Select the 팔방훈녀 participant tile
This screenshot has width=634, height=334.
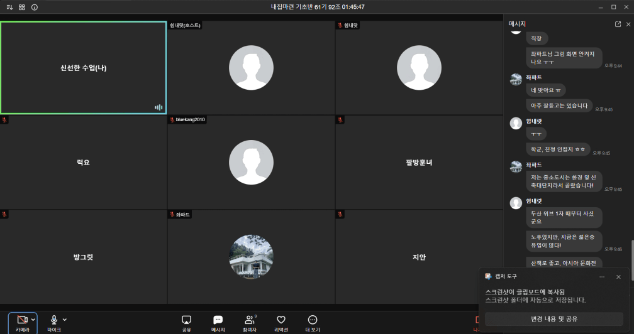419,162
